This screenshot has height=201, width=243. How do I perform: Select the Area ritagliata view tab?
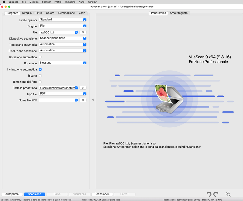click(x=179, y=13)
